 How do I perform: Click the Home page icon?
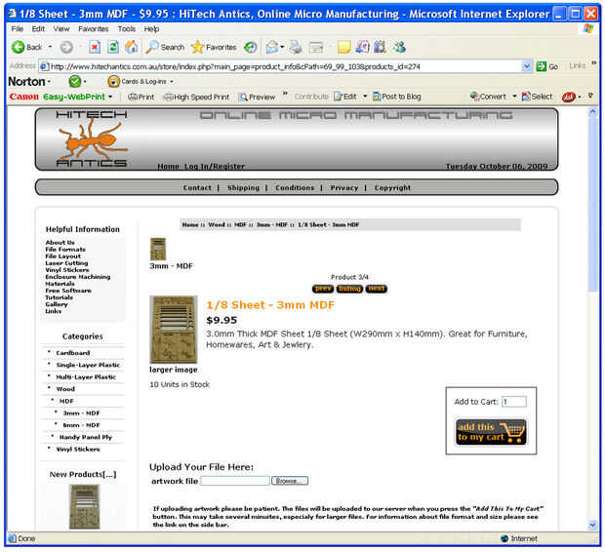[x=132, y=47]
